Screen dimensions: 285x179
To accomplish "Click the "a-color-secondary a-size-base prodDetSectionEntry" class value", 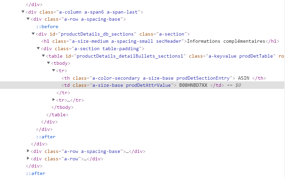I will (161, 78).
